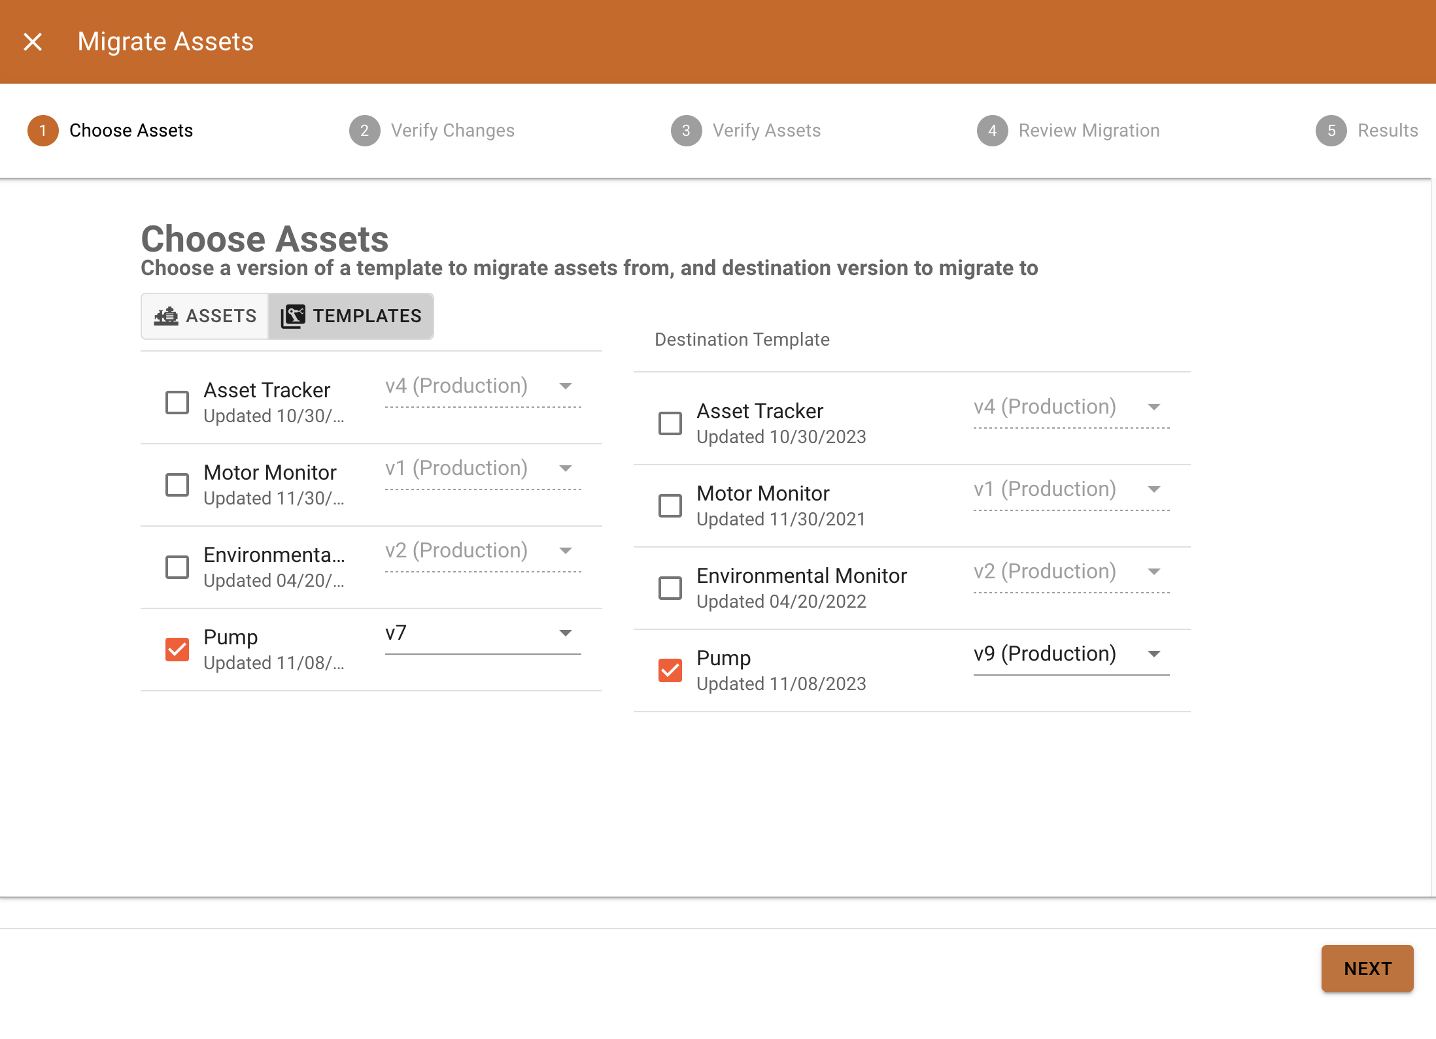
Task: Open the Motor Monitor v1 source dropdown
Action: coord(565,468)
